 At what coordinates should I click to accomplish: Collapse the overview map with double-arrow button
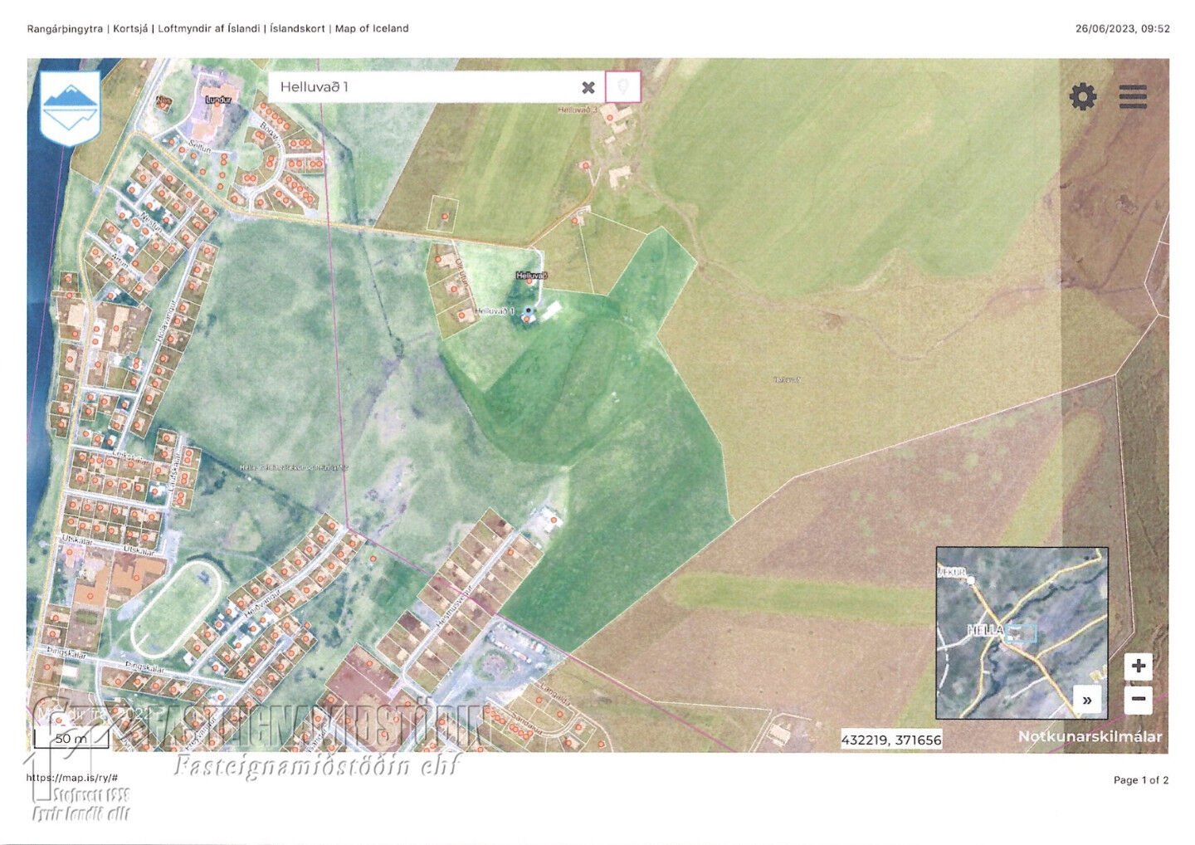[x=1087, y=700]
